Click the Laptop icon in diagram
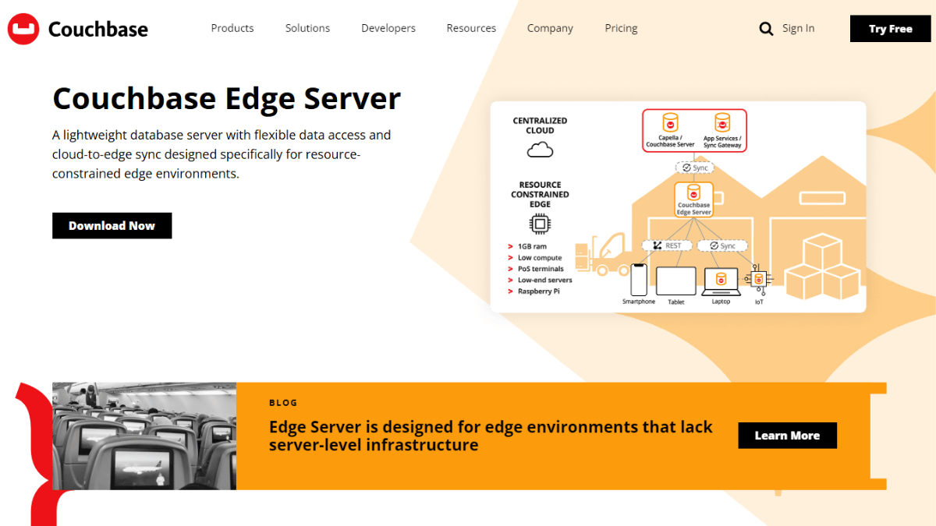 tap(721, 281)
